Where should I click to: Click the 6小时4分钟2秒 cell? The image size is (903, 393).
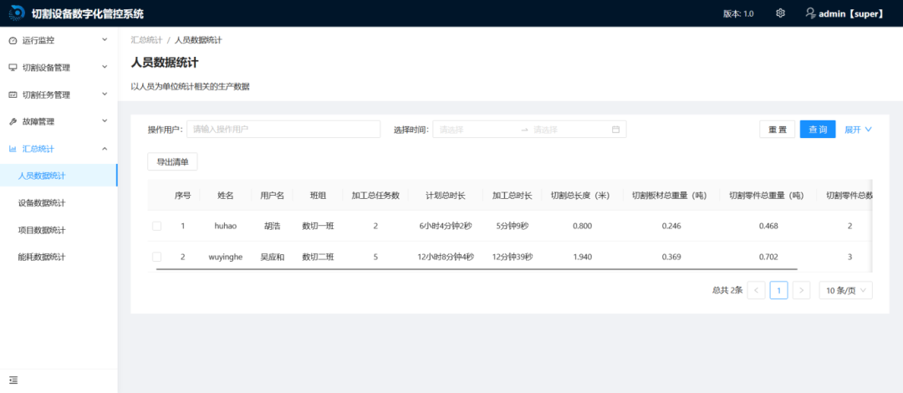tap(446, 226)
